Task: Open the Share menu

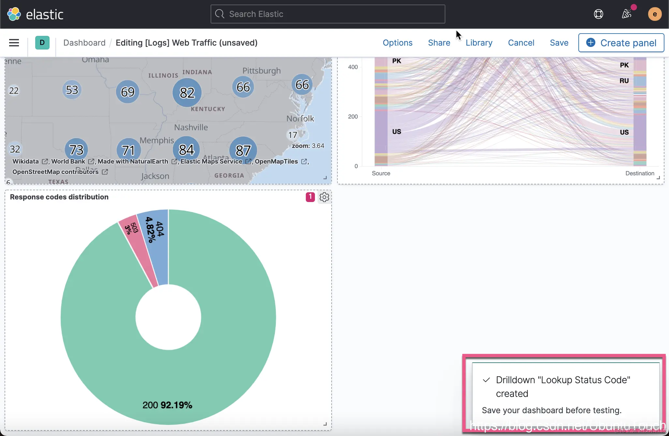Action: 439,43
